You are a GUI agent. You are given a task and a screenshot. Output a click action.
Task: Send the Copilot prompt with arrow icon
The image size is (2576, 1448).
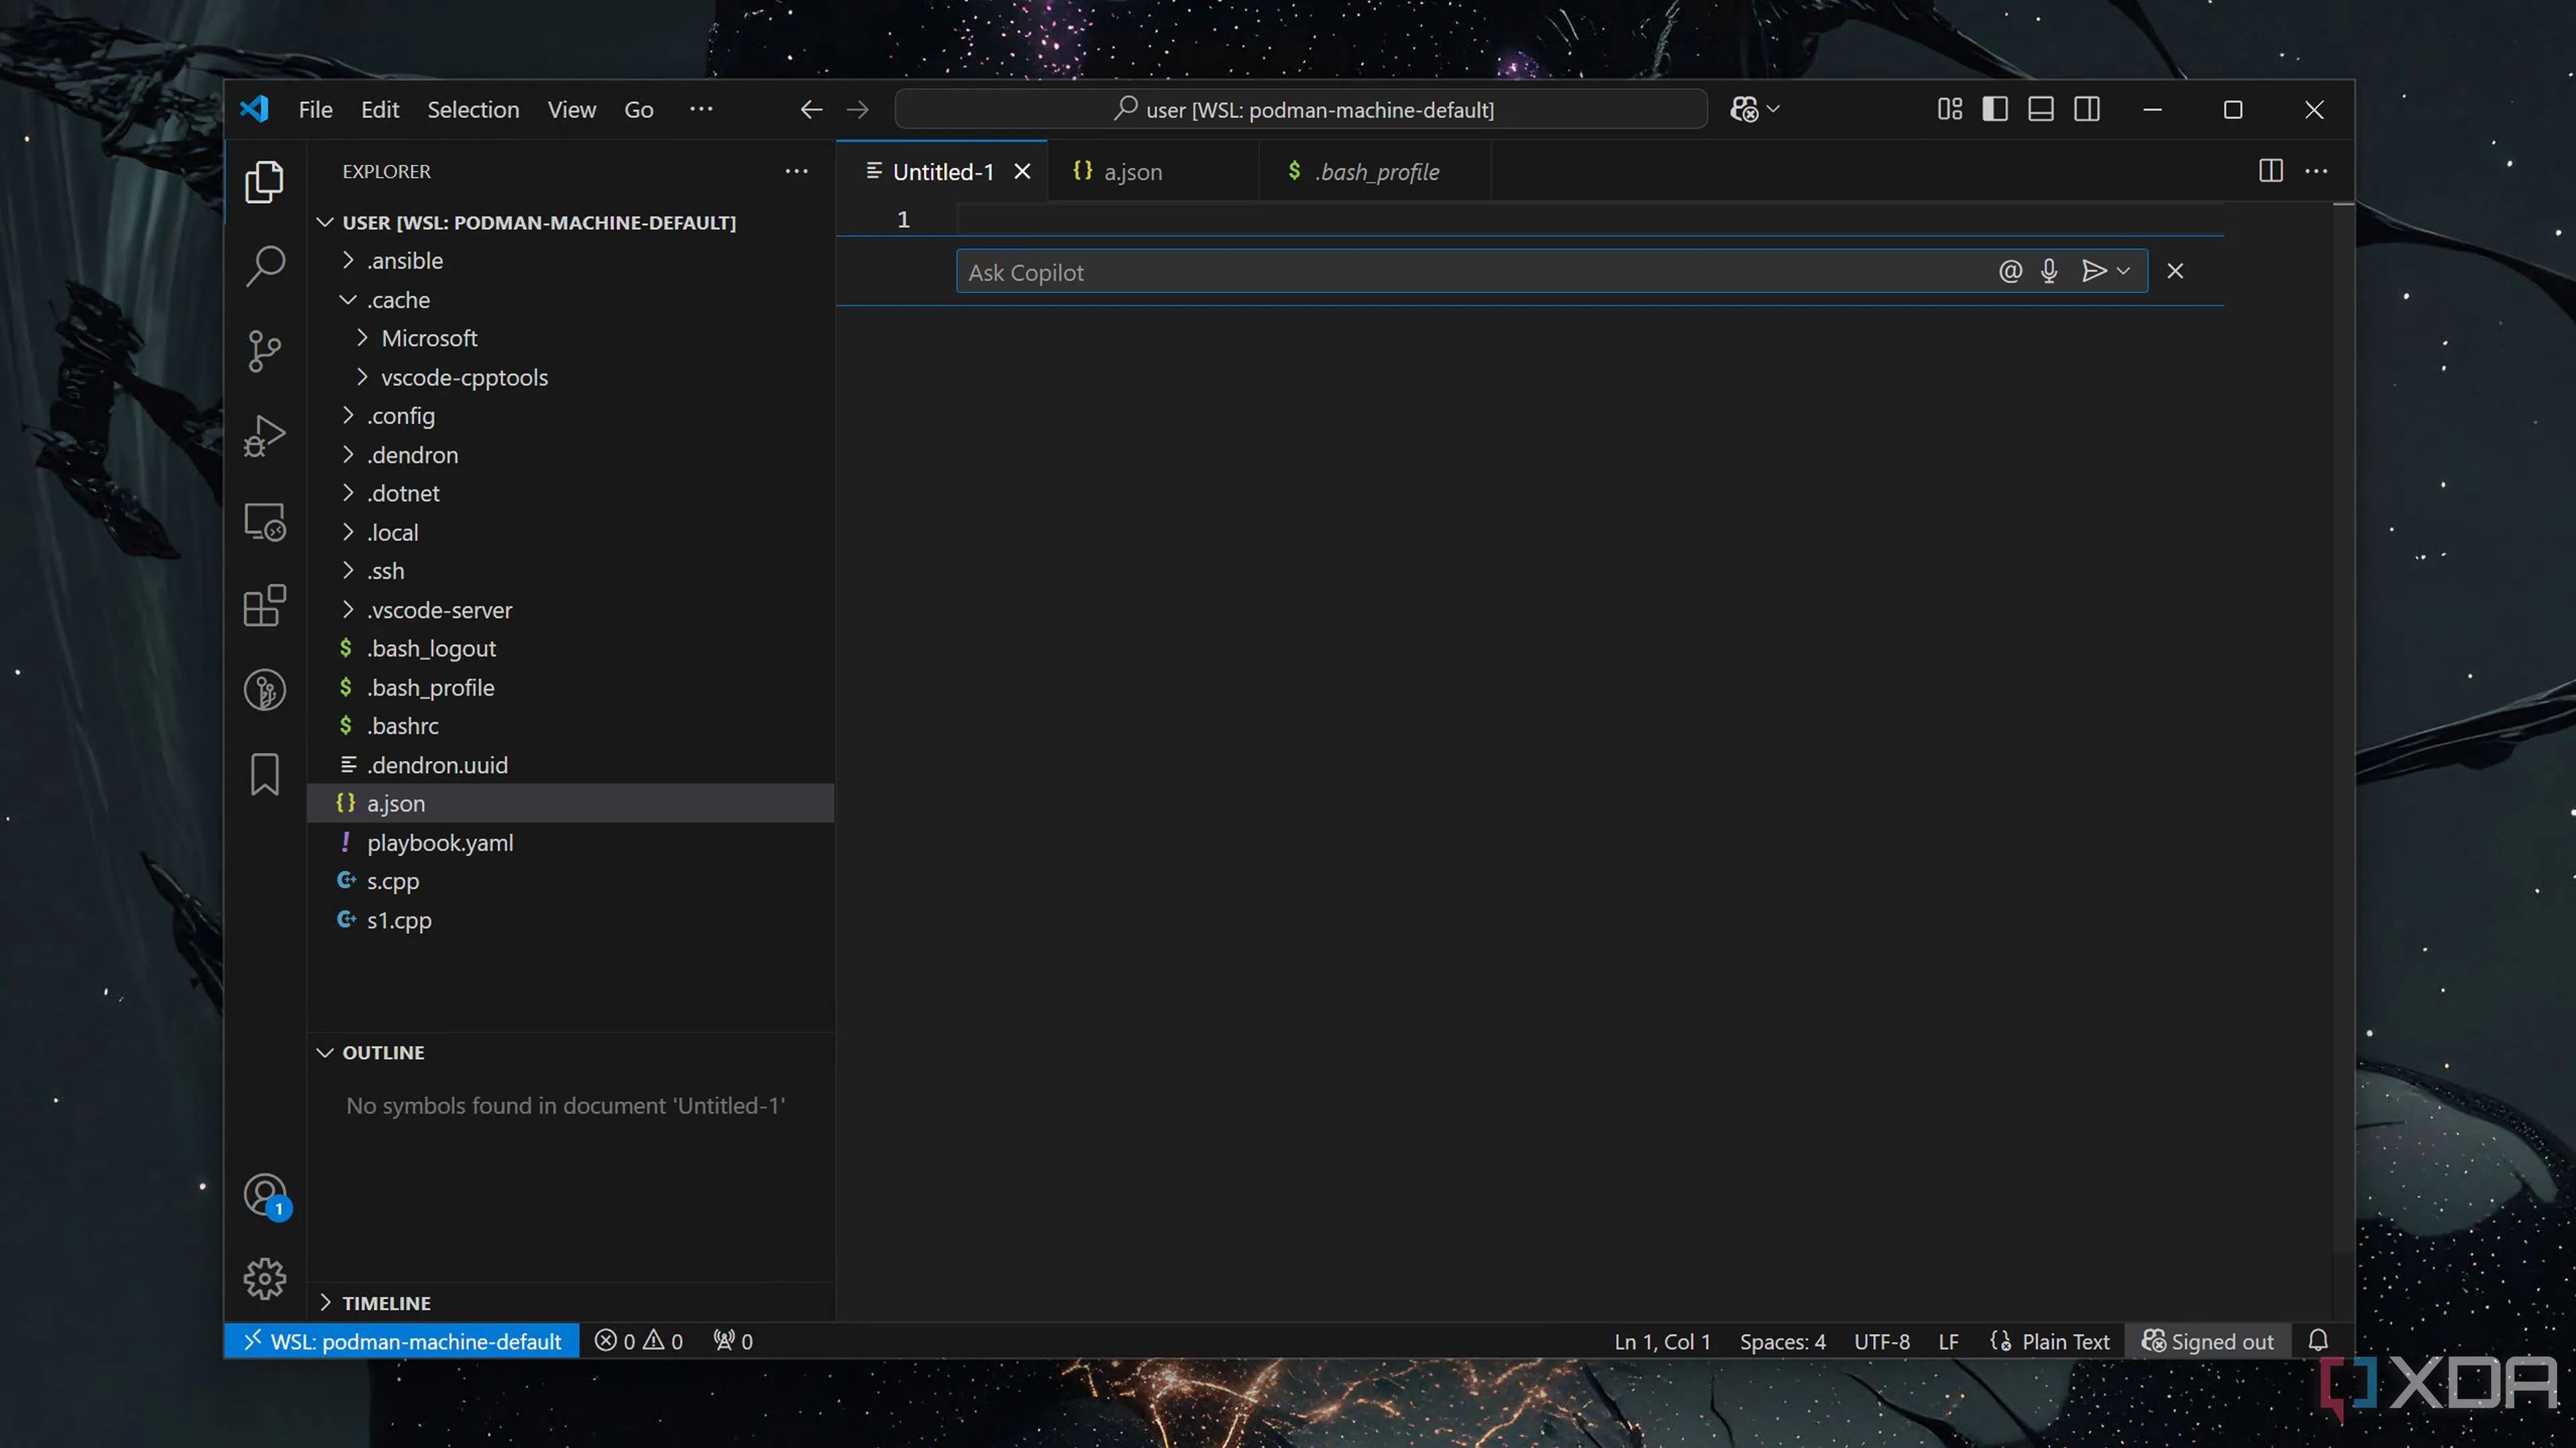(2093, 271)
